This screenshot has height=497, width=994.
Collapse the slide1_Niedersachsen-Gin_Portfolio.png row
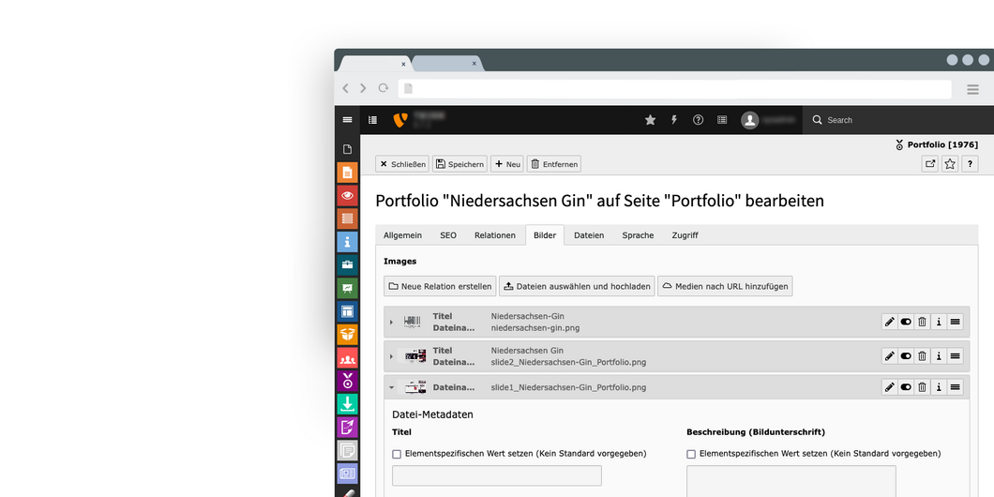(x=392, y=387)
